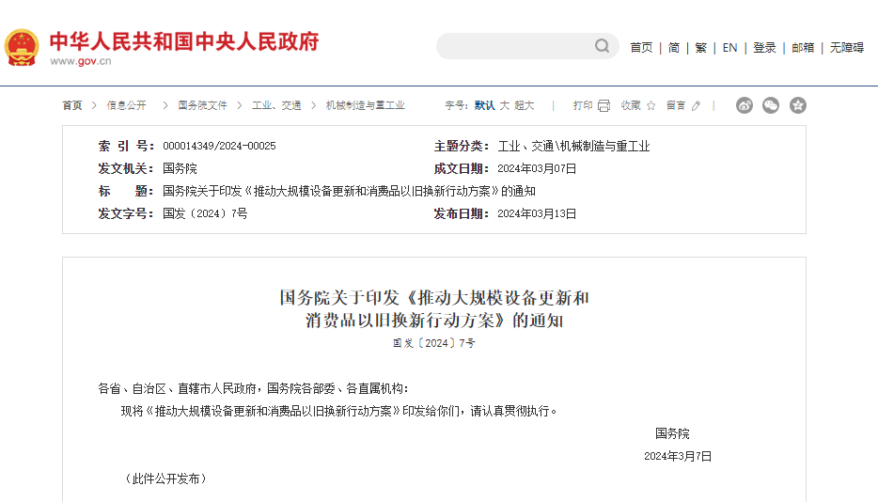This screenshot has width=878, height=502.
Task: Open the 登录 login link
Action: pos(764,48)
